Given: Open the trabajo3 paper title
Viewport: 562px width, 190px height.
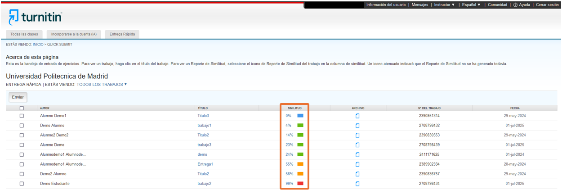Looking at the screenshot, I should [204, 145].
